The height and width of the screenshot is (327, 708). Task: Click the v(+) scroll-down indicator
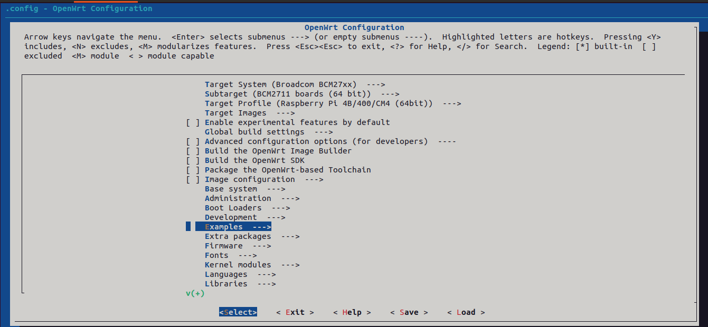pos(195,293)
